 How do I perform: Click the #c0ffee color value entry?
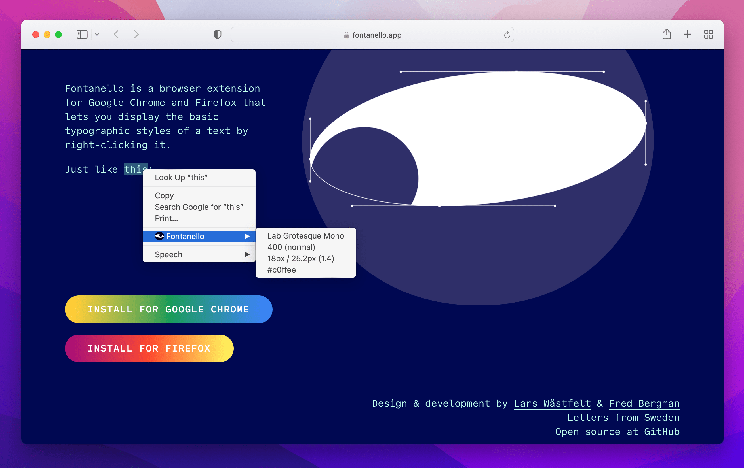coord(281,270)
